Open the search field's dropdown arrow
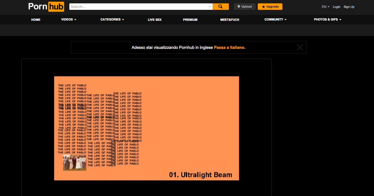Image resolution: width=374 pixels, height=196 pixels. tap(210, 7)
